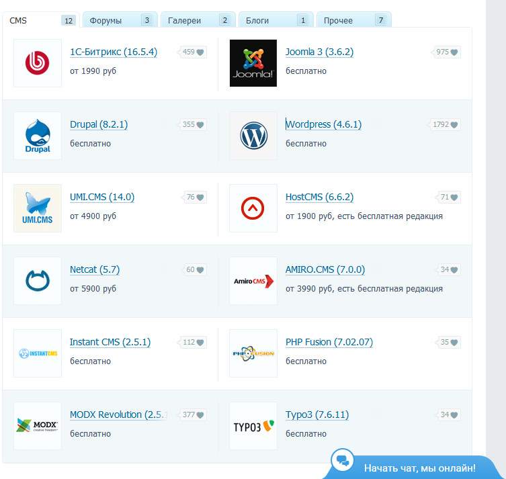Click the Netcat cat logo
The image size is (506, 479).
38,281
